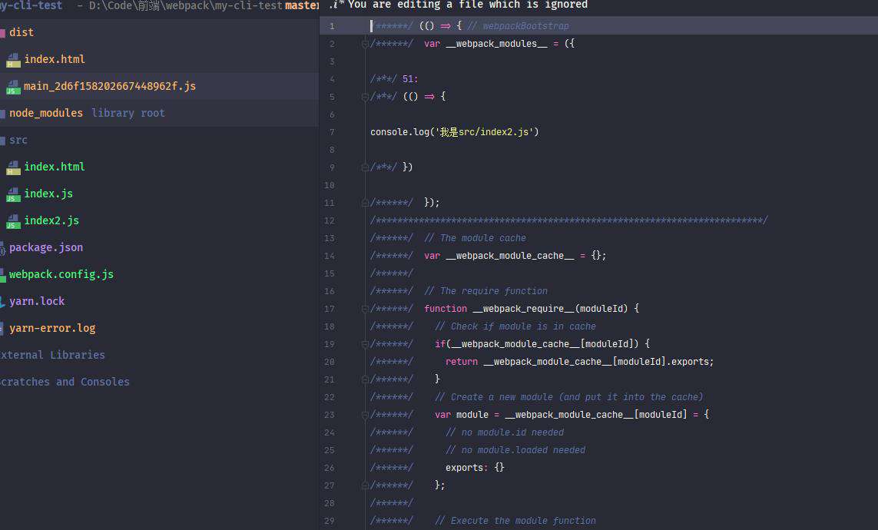Click fold end marker on line 27
Viewport: 878px width, 530px height.
coord(365,485)
